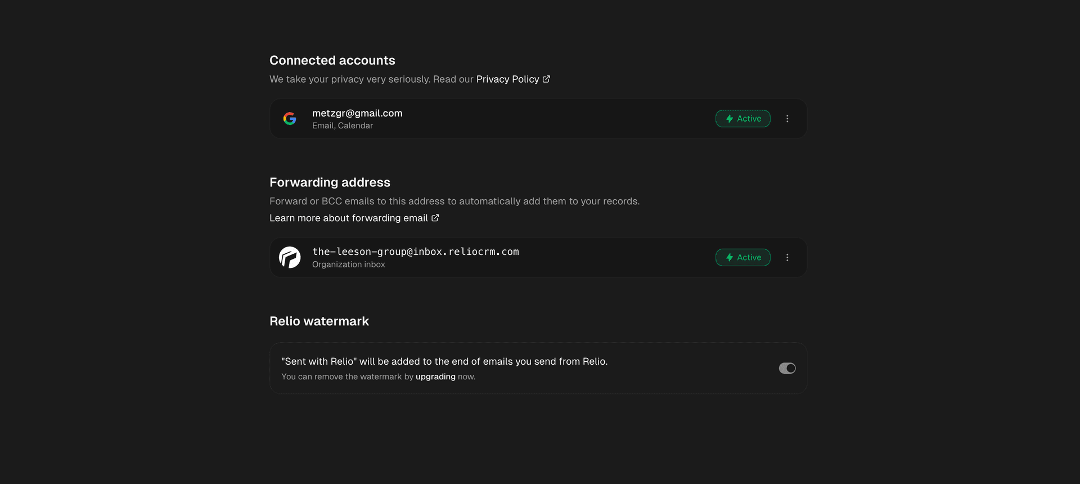Click lightning bolt in Organization inbox Active badge
Viewport: 1080px width, 484px height.
[x=730, y=257]
